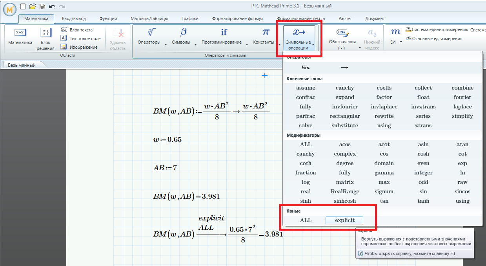Image resolution: width=486 pixels, height=266 pixels.
Task: Select the AB:=7 definition on worksheet
Action: (165, 167)
